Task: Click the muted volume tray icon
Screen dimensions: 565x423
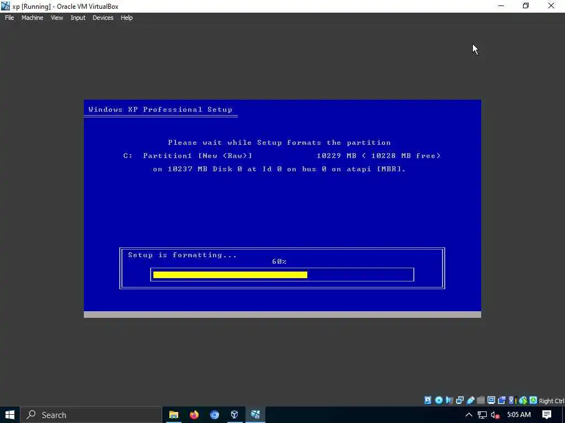Action: (495, 415)
